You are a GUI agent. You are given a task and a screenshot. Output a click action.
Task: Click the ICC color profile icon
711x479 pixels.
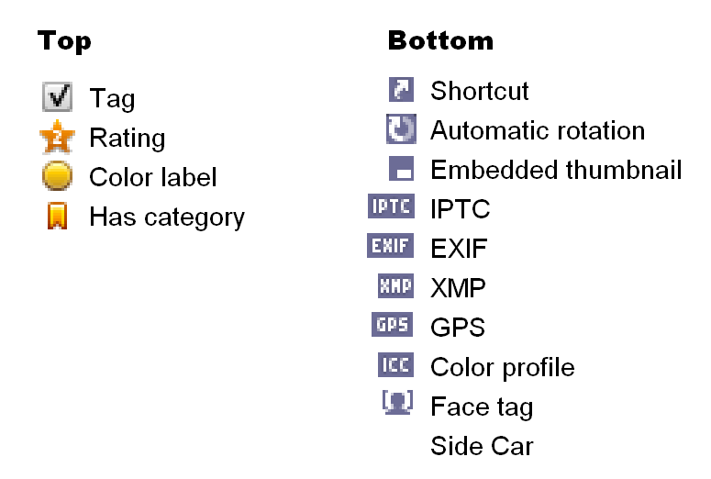[x=396, y=365]
